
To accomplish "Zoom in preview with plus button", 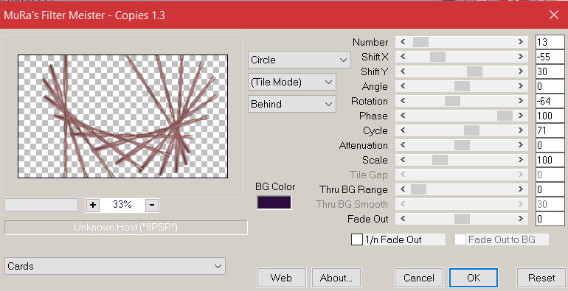I will [x=93, y=205].
